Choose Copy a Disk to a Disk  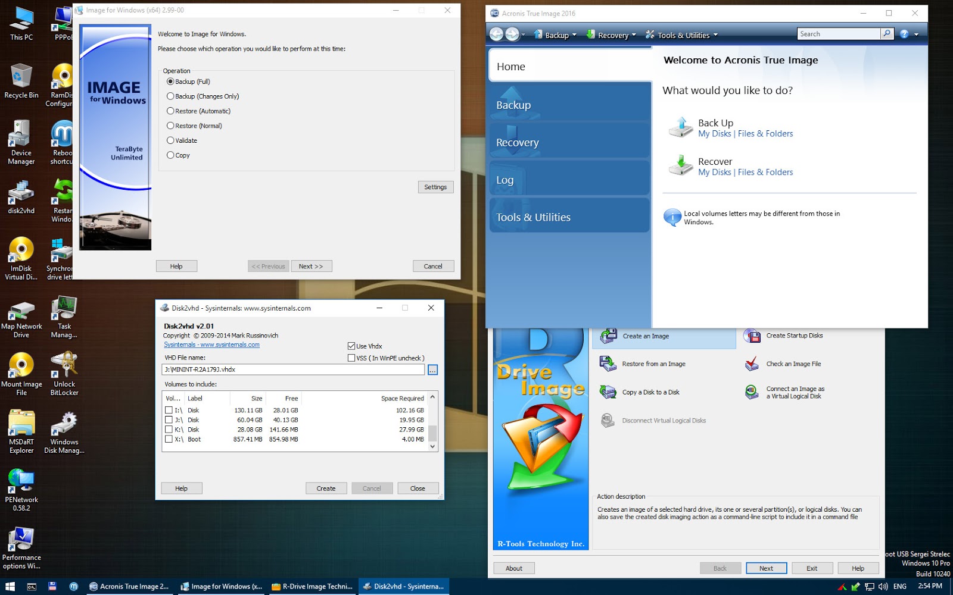(x=639, y=392)
